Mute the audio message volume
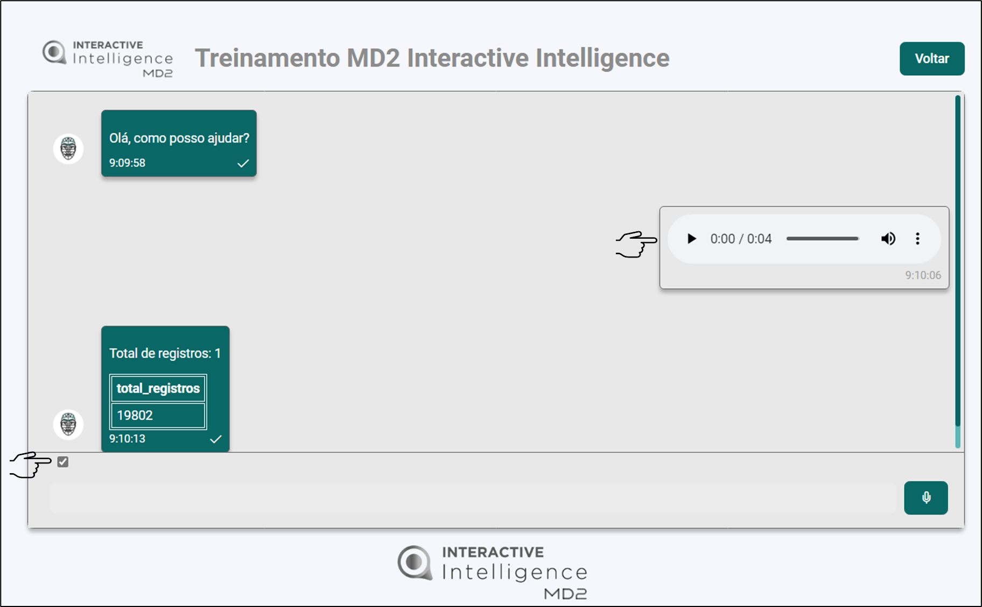982x607 pixels. click(x=888, y=239)
